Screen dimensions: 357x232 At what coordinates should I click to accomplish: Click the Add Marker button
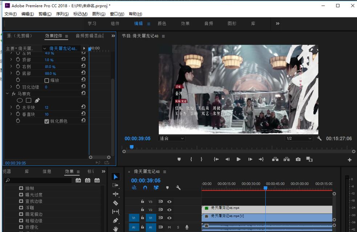point(179,159)
